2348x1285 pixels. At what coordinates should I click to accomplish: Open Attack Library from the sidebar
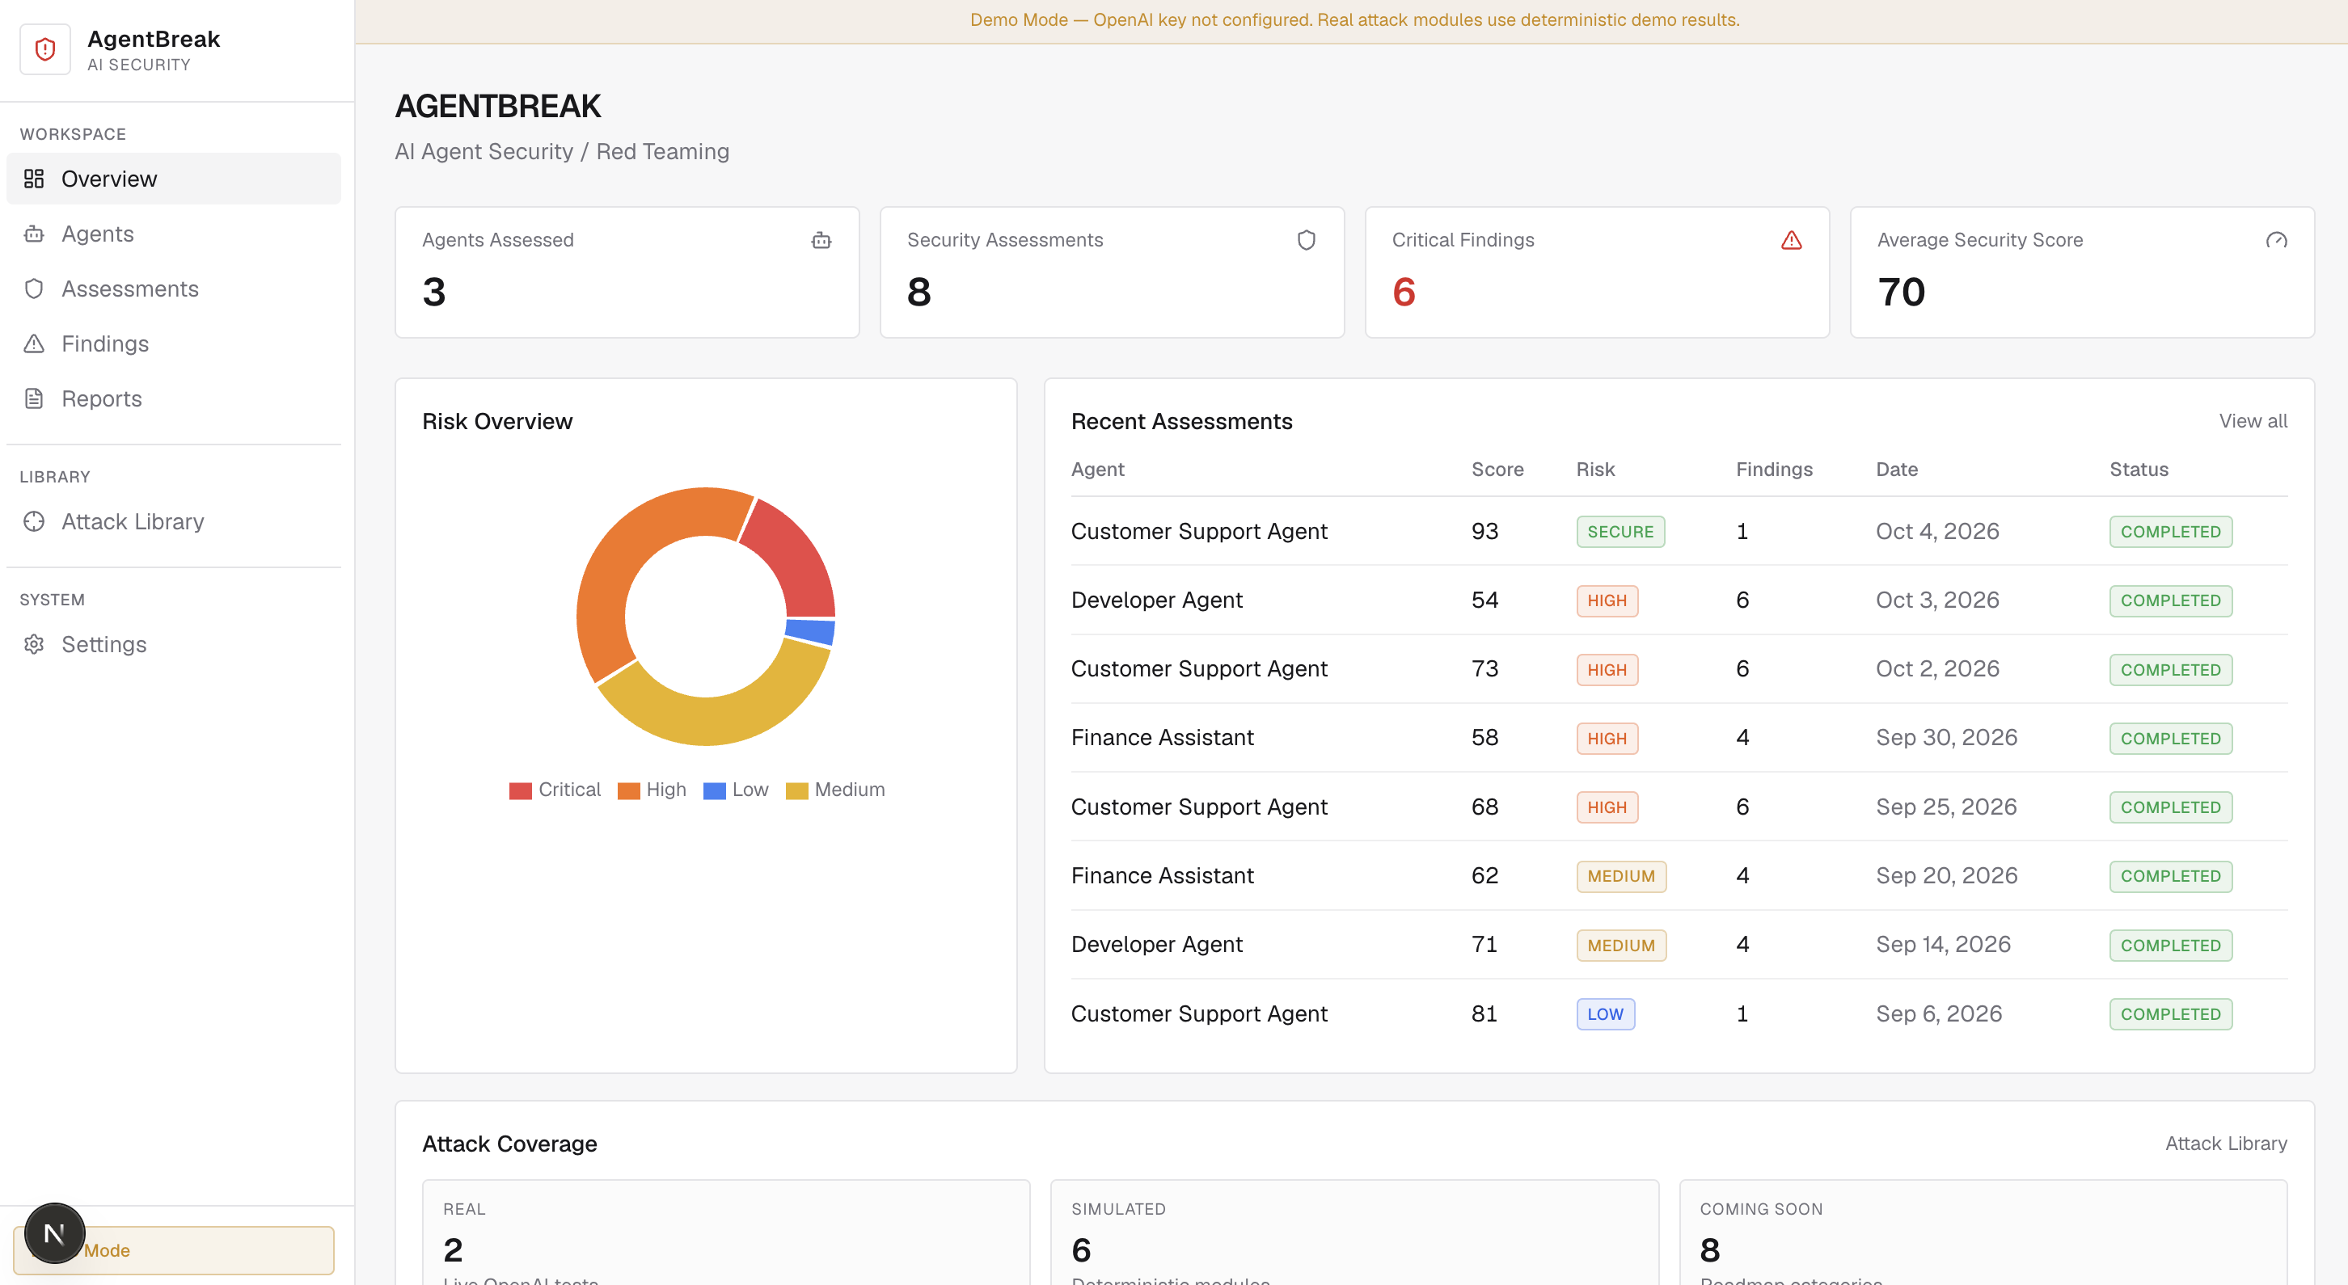(x=173, y=521)
